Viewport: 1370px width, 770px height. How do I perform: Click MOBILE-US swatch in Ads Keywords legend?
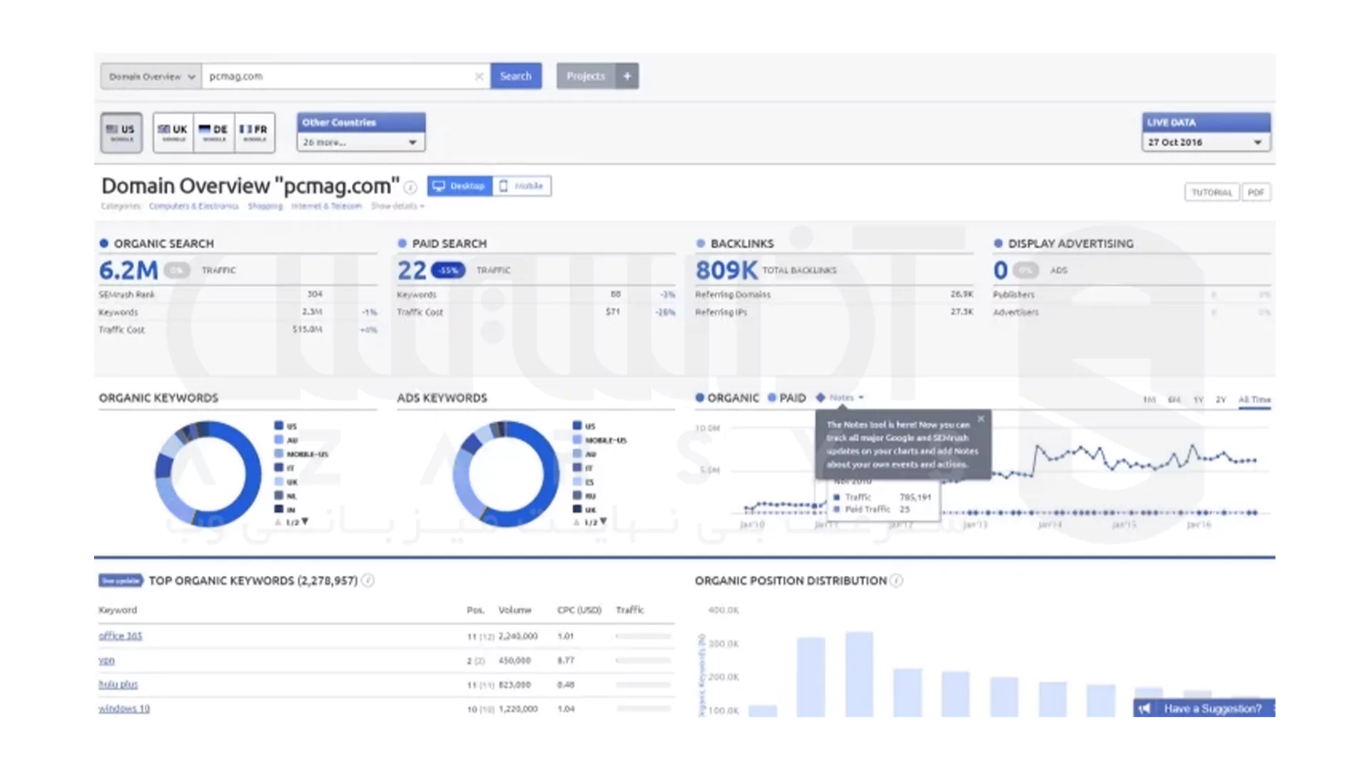(x=577, y=440)
